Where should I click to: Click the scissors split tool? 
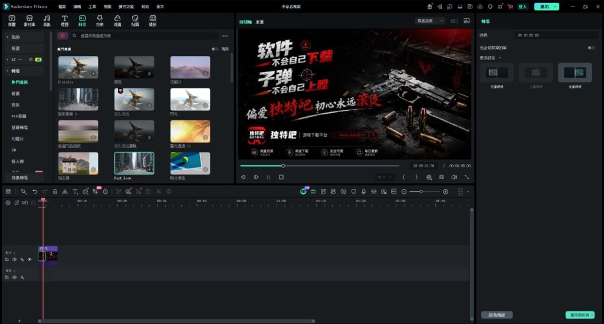pos(65,191)
